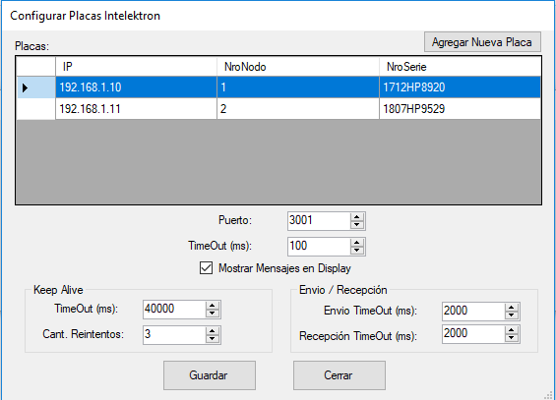Select NroNodo cell with value 1

pos(298,87)
